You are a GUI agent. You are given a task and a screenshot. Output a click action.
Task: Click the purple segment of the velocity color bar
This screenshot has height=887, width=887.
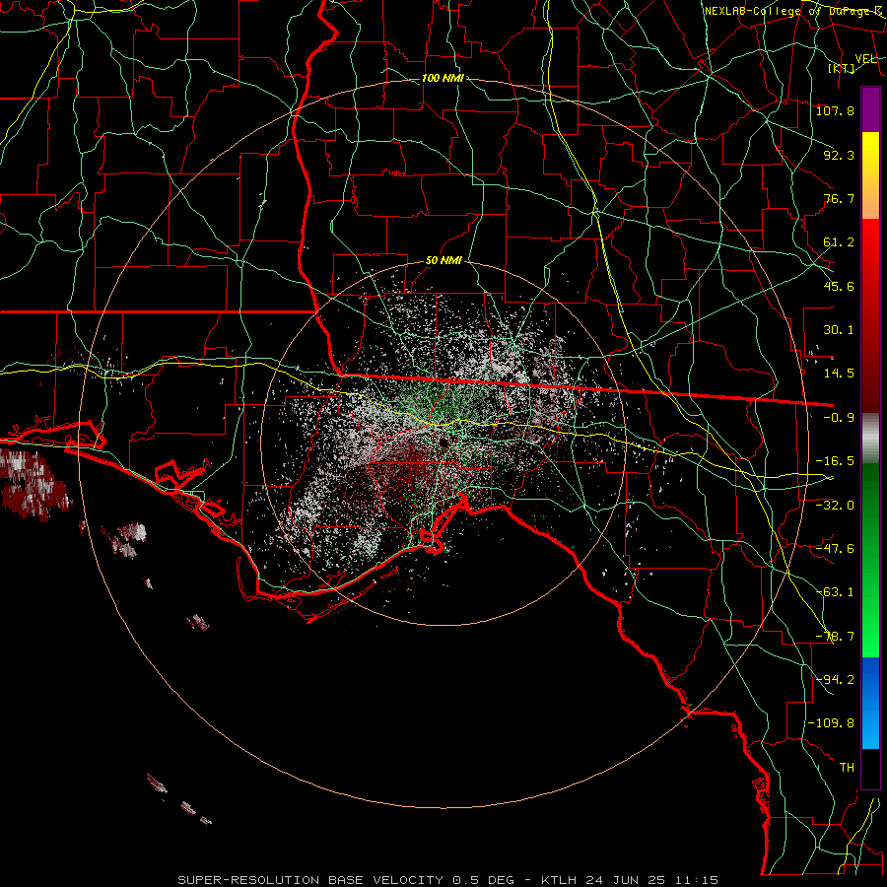tap(870, 109)
